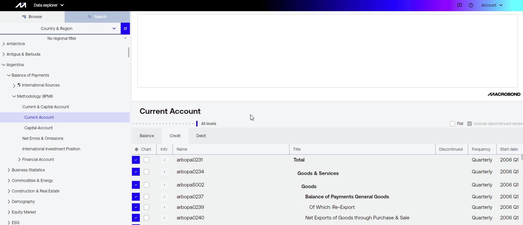
Task: Click the chart column settings gear icon
Action: coord(137,149)
